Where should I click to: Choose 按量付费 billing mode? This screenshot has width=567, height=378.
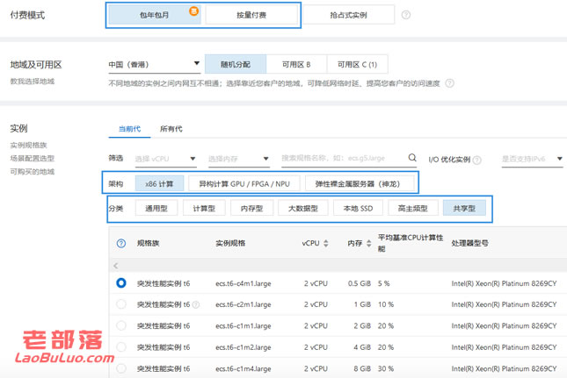coord(251,15)
